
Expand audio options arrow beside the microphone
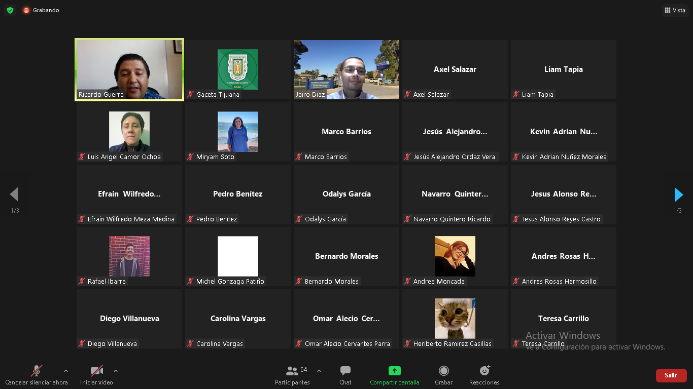point(65,371)
